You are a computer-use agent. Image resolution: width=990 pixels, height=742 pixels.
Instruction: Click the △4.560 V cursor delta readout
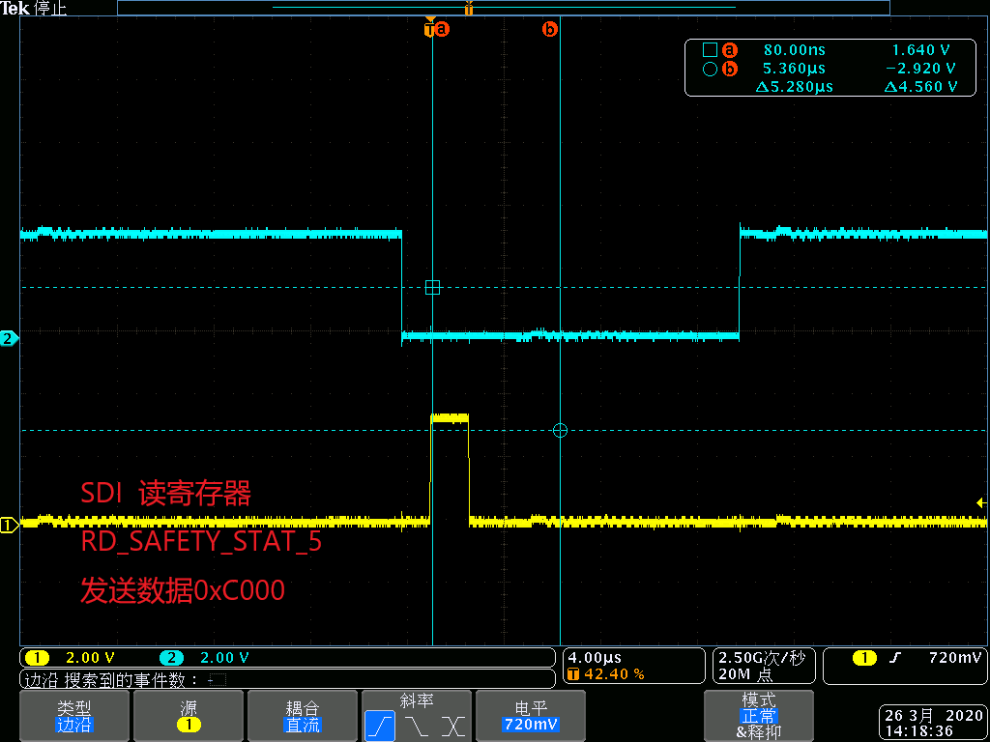(920, 86)
